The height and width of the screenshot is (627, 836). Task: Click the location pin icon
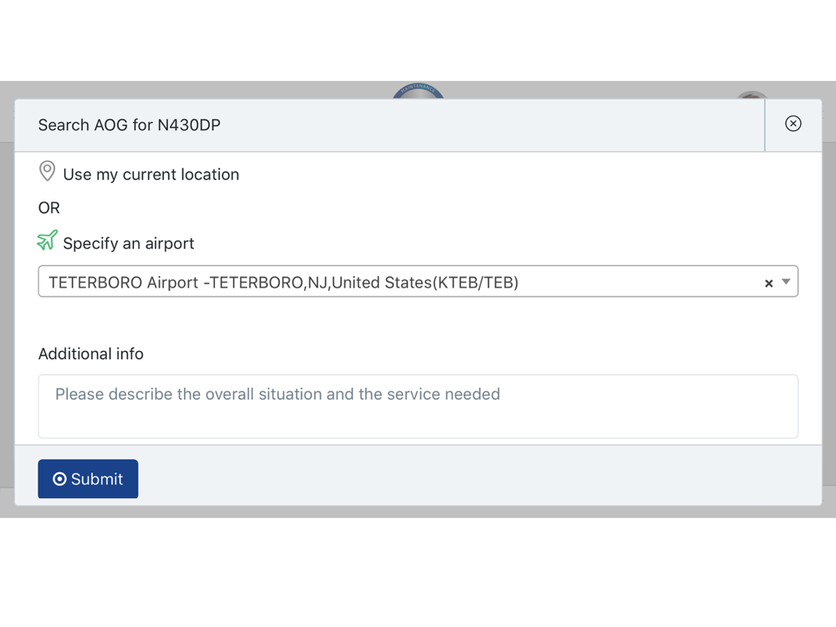pyautogui.click(x=47, y=171)
